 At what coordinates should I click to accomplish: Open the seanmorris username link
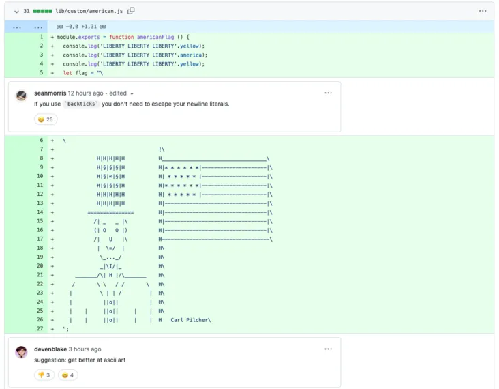(50, 93)
